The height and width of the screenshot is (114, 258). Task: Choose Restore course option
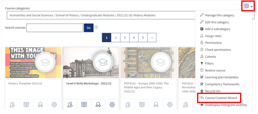(215, 70)
